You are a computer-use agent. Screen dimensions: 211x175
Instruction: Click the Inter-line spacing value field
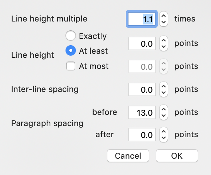[142, 89]
